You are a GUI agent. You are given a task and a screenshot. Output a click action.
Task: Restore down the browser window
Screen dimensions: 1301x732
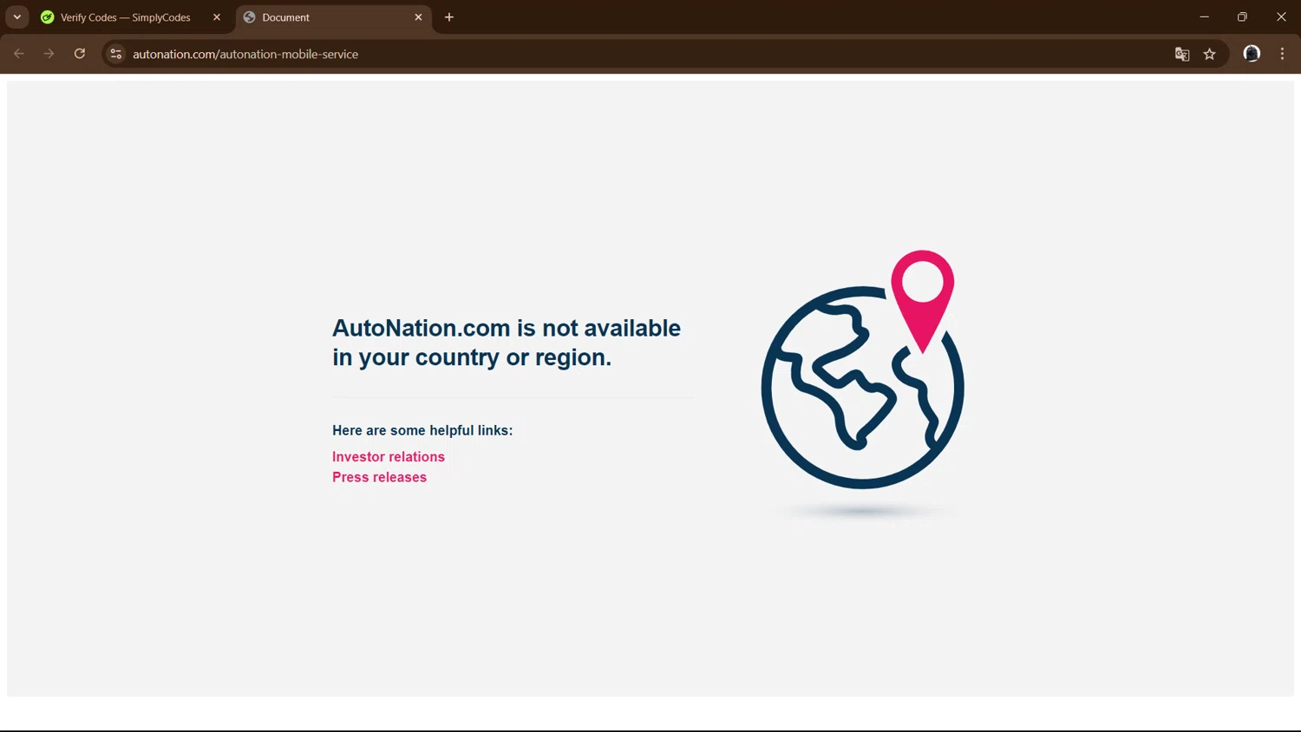[1242, 17]
